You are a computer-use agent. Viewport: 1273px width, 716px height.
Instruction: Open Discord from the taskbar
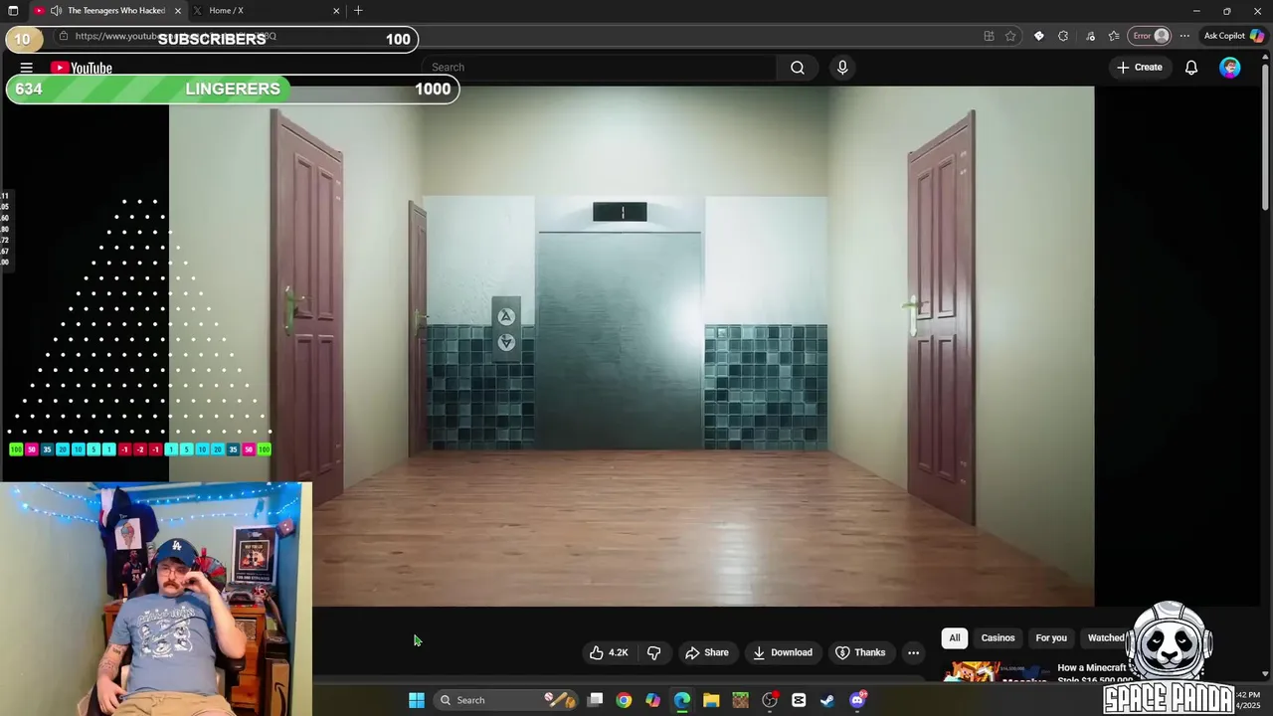tap(858, 700)
